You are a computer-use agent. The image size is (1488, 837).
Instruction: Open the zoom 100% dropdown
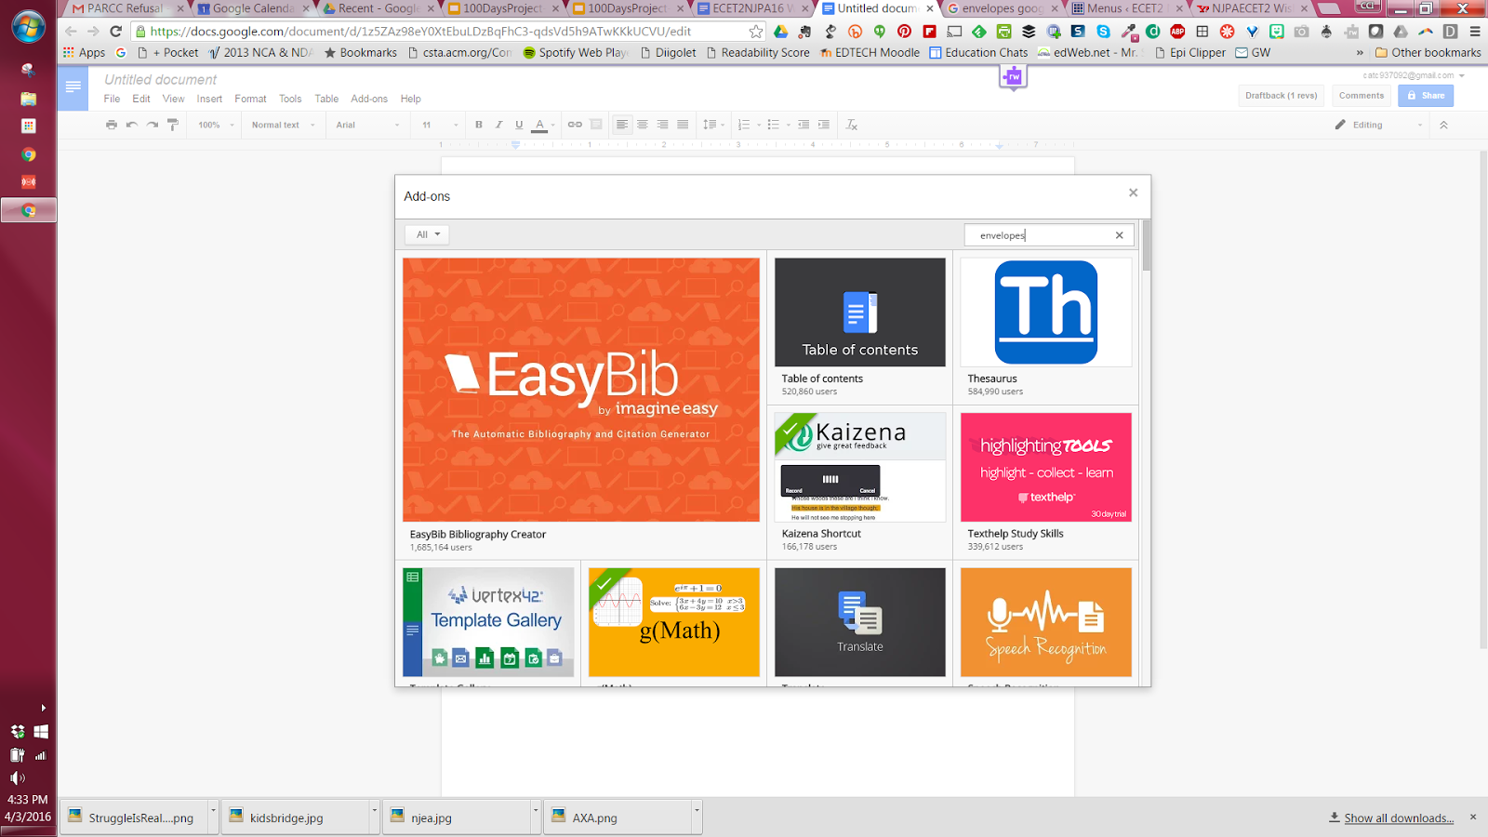[216, 125]
